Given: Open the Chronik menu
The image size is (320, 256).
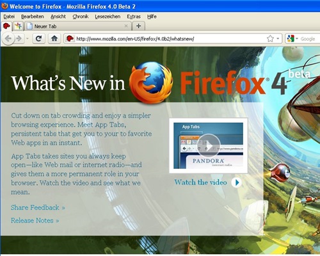Looking at the screenshot, I should click(81, 17).
